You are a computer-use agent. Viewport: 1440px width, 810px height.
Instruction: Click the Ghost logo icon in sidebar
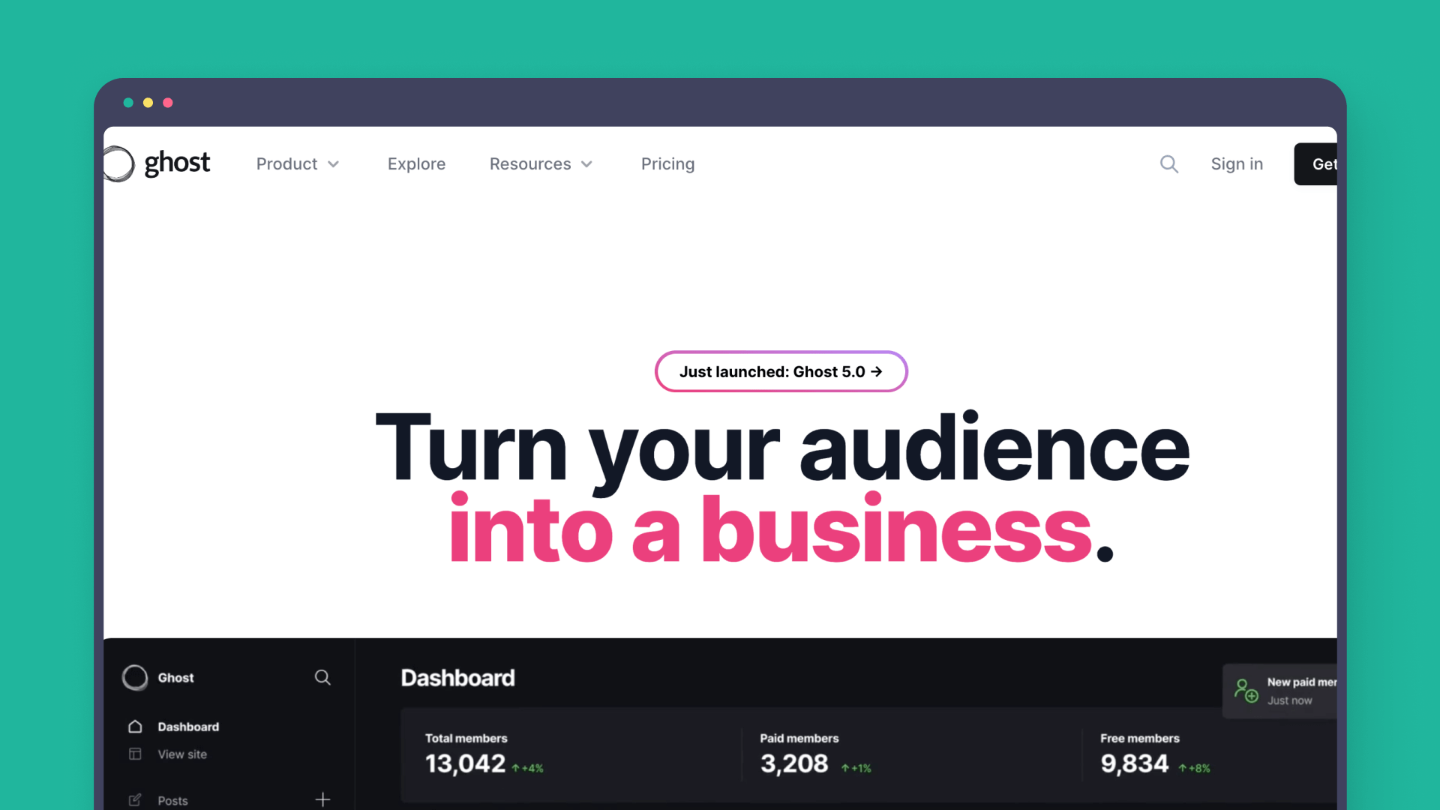(x=133, y=677)
